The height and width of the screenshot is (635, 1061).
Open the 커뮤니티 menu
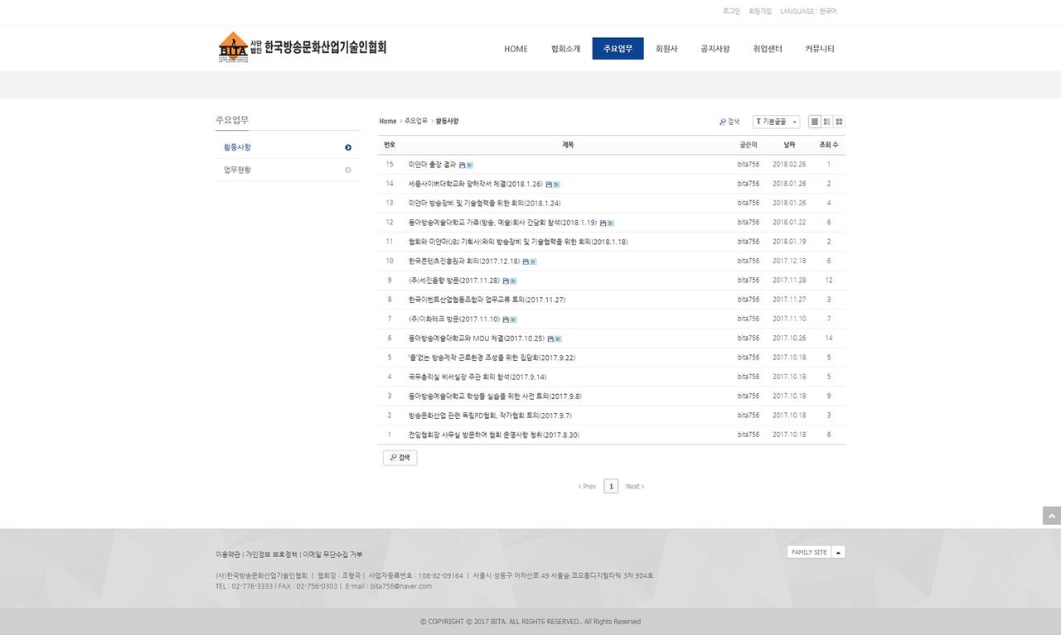pyautogui.click(x=820, y=49)
